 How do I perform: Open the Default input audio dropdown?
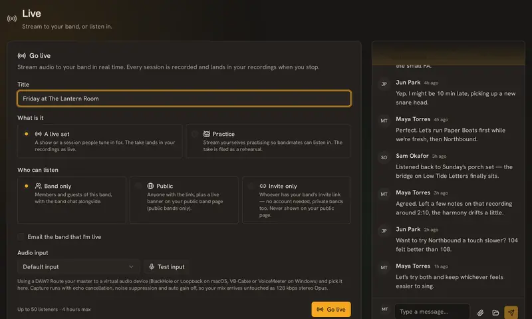[78, 266]
